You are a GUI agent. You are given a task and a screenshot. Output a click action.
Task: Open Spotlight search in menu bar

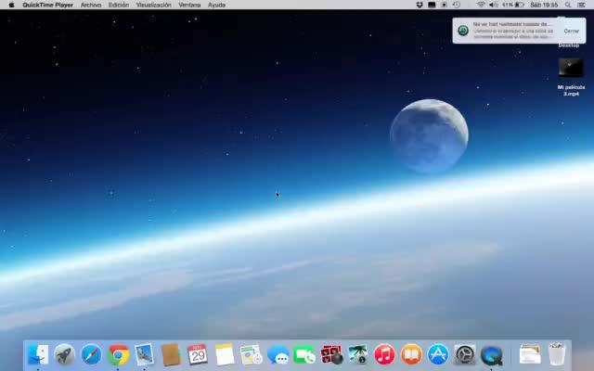click(x=568, y=5)
